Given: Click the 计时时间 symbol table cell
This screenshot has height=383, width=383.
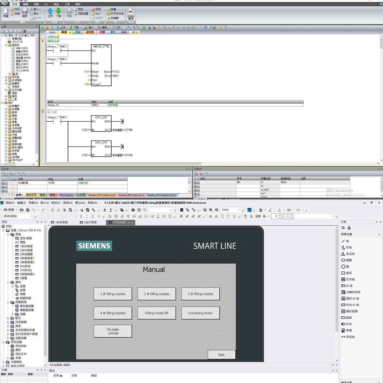Looking at the screenshot, I should [32, 183].
